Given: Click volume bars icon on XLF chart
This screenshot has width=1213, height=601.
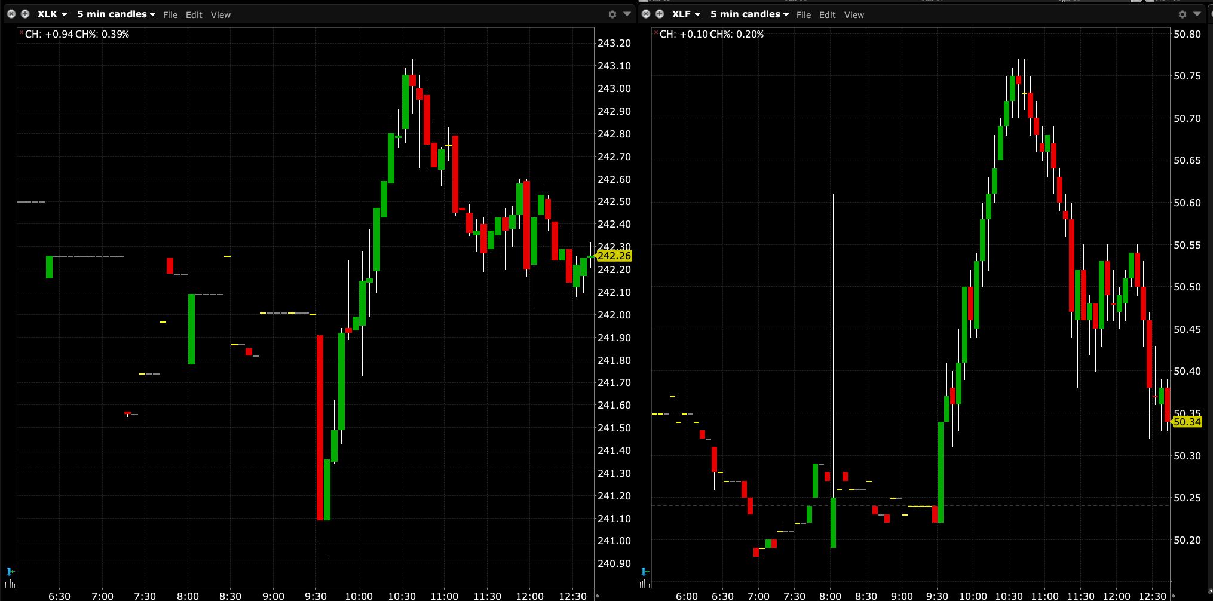Looking at the screenshot, I should coord(644,583).
